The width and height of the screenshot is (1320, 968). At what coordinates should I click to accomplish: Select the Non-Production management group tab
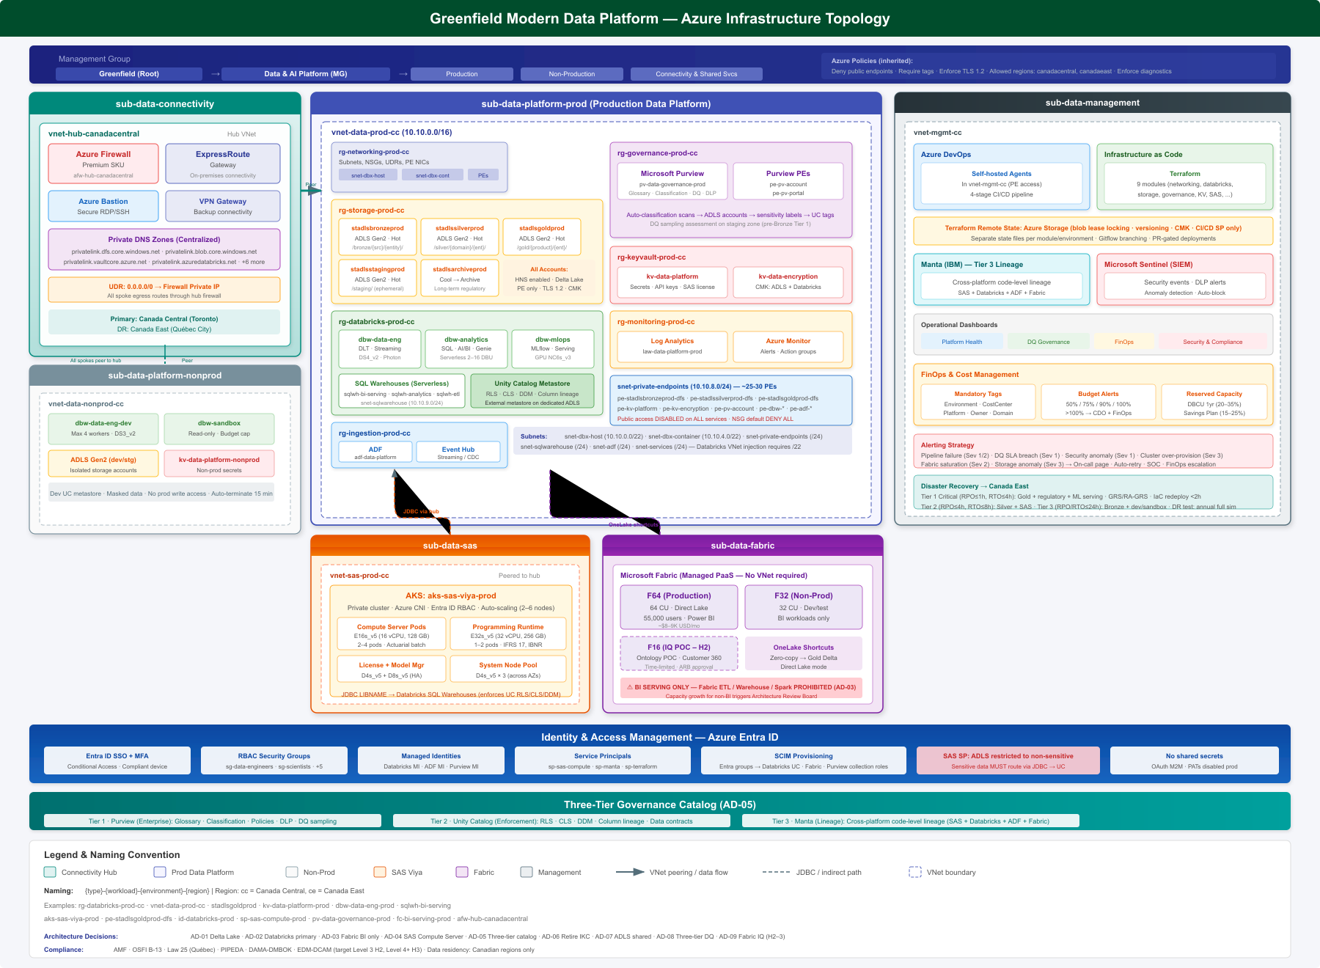[x=572, y=74]
